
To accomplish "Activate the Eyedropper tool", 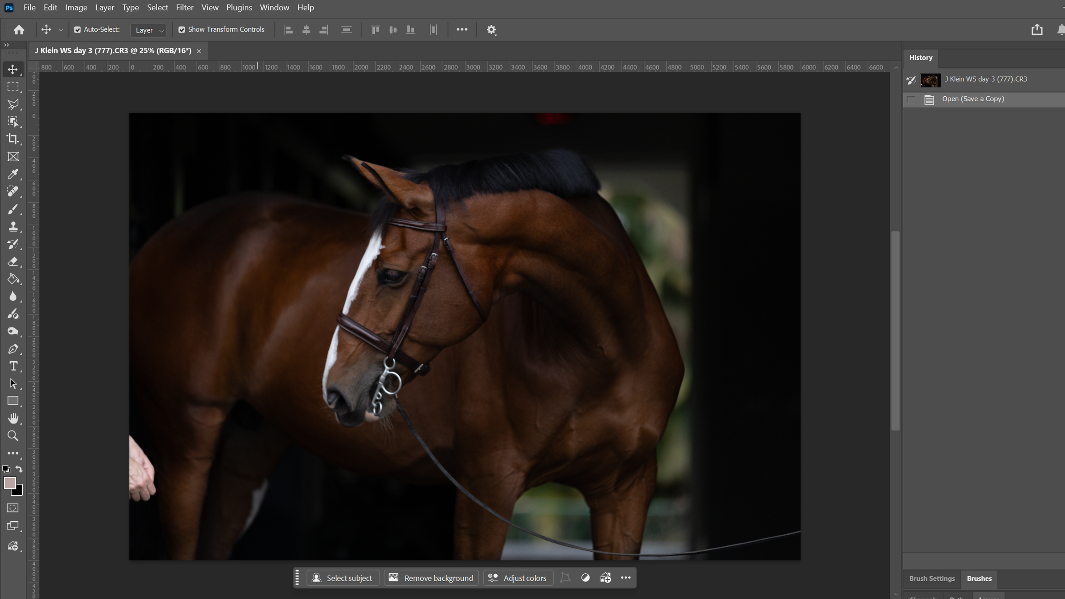I will tap(13, 174).
